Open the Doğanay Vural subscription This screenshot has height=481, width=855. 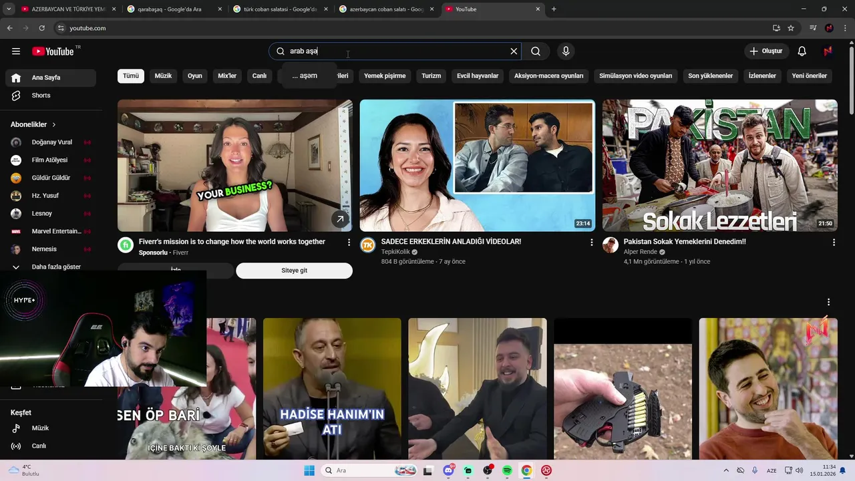[51, 142]
